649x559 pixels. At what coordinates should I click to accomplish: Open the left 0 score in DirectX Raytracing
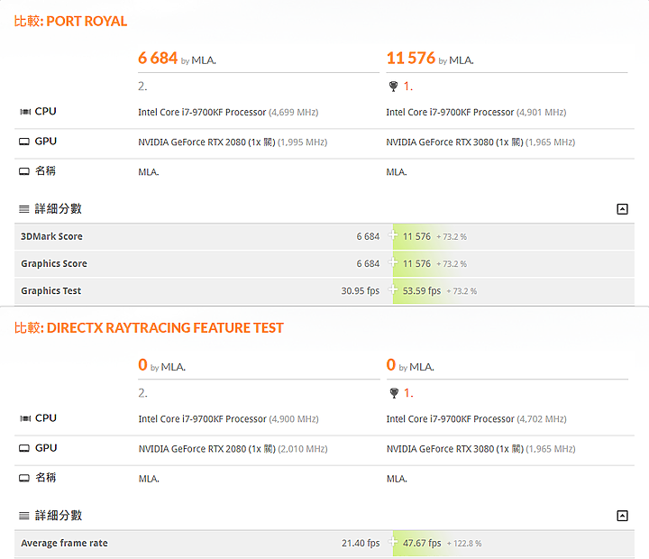click(142, 365)
